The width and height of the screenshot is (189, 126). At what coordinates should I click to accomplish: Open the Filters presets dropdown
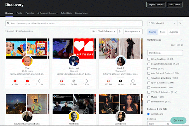(133, 31)
